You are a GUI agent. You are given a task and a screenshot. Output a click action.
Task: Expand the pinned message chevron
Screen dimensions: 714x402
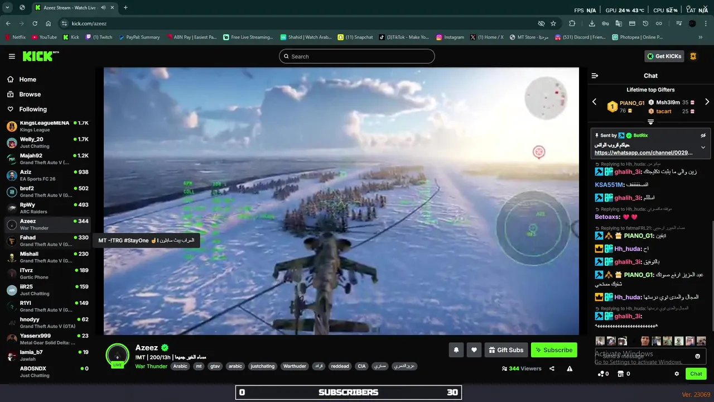(x=703, y=147)
